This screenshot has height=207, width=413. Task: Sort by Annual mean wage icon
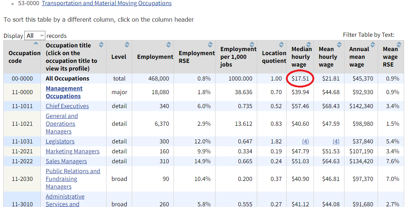pos(372,45)
